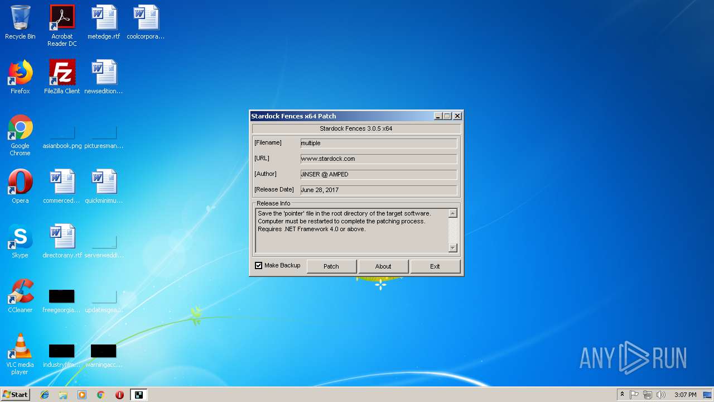
Task: Select the serverwedd file icon
Action: [x=104, y=247]
